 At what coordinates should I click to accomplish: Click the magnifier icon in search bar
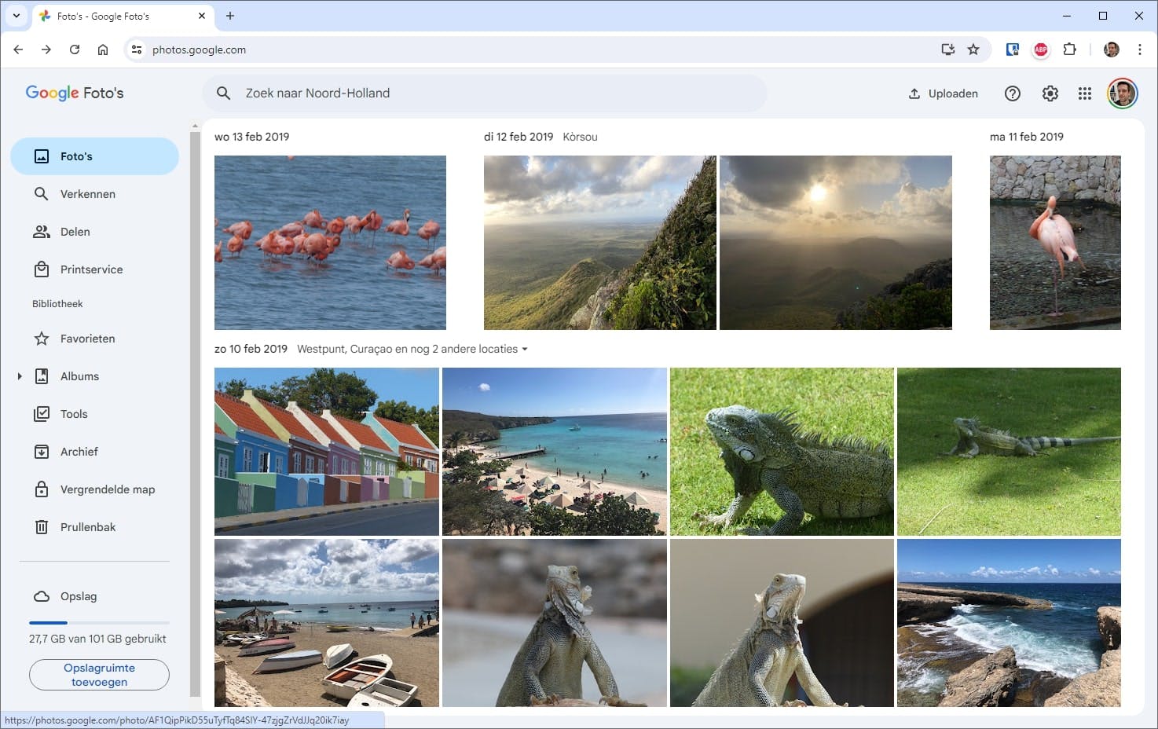(224, 93)
